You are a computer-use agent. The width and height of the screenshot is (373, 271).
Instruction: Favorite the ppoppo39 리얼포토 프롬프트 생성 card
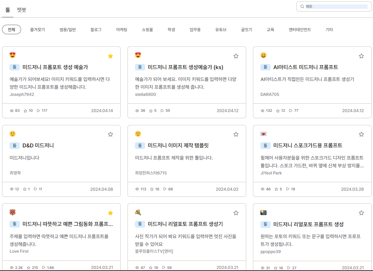361,213
